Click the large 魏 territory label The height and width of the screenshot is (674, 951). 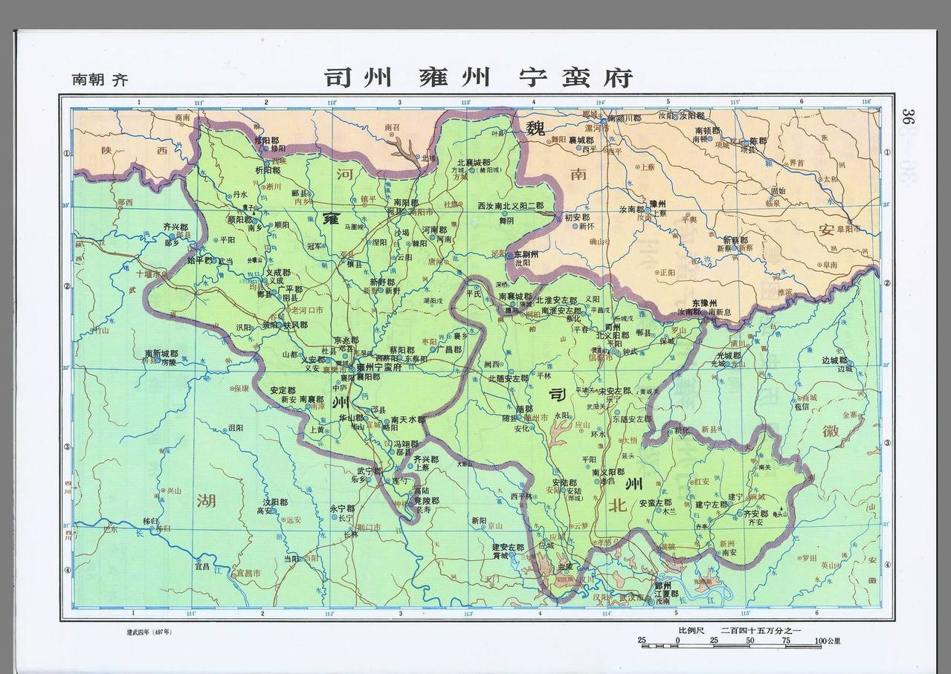535,128
